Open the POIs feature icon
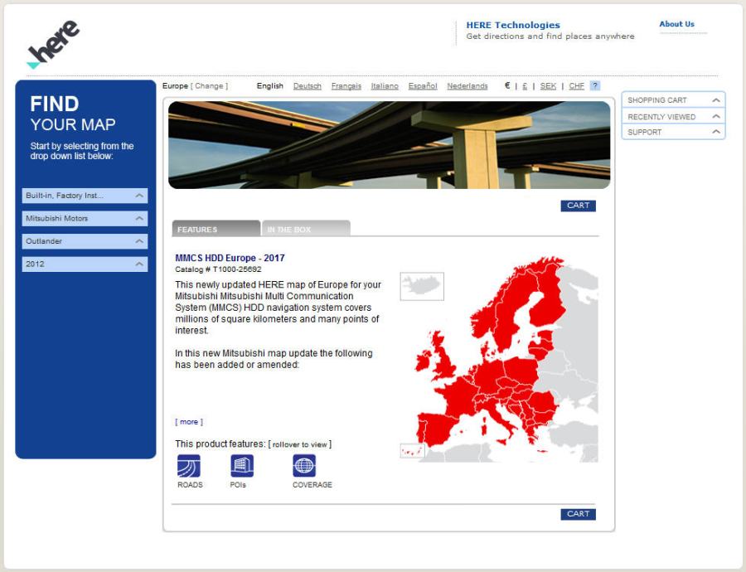Image resolution: width=746 pixels, height=572 pixels. click(242, 466)
